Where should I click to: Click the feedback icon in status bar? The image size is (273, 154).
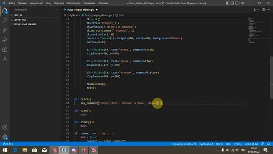pyautogui.click(x=263, y=144)
